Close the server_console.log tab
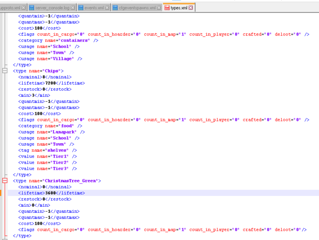Screen dimensions: 319x240 [72, 8]
